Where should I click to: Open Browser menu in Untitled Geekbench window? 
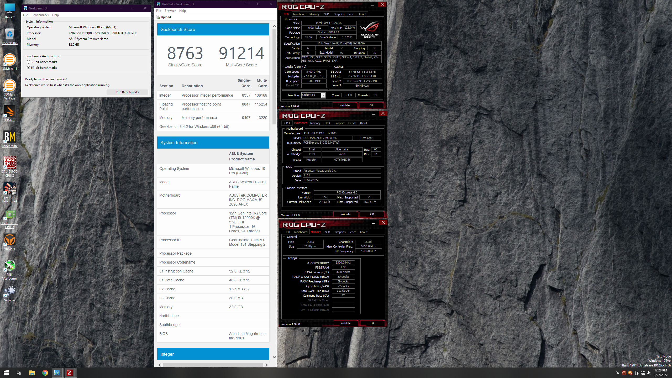pos(170,11)
